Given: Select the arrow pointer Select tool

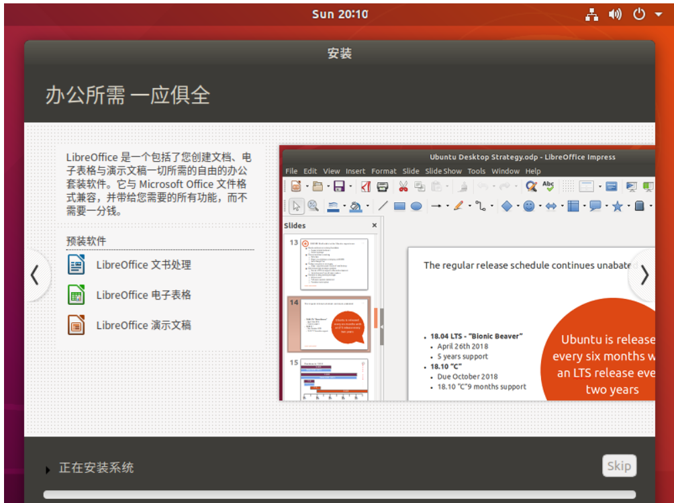Looking at the screenshot, I should [x=296, y=206].
